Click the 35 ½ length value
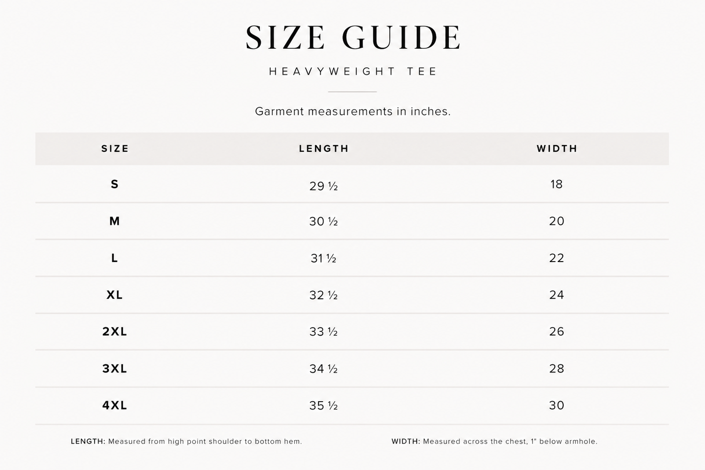This screenshot has width=705, height=470. pyautogui.click(x=323, y=406)
